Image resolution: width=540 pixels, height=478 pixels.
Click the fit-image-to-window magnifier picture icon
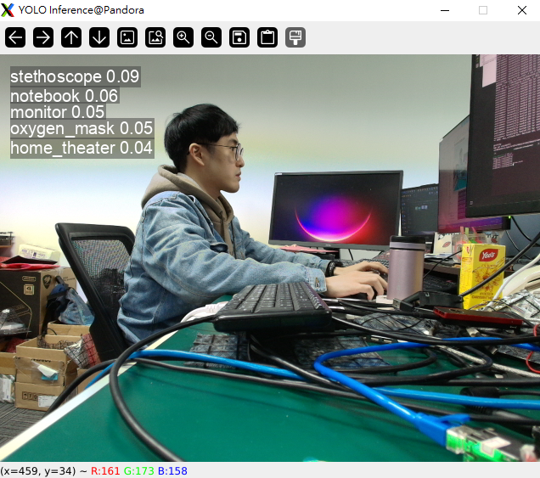[x=155, y=37]
